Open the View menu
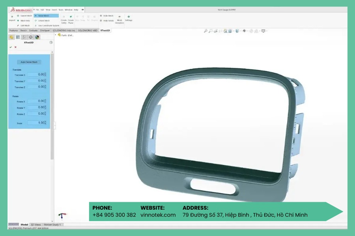Screen dimensions: 355x236 pos(48,10)
